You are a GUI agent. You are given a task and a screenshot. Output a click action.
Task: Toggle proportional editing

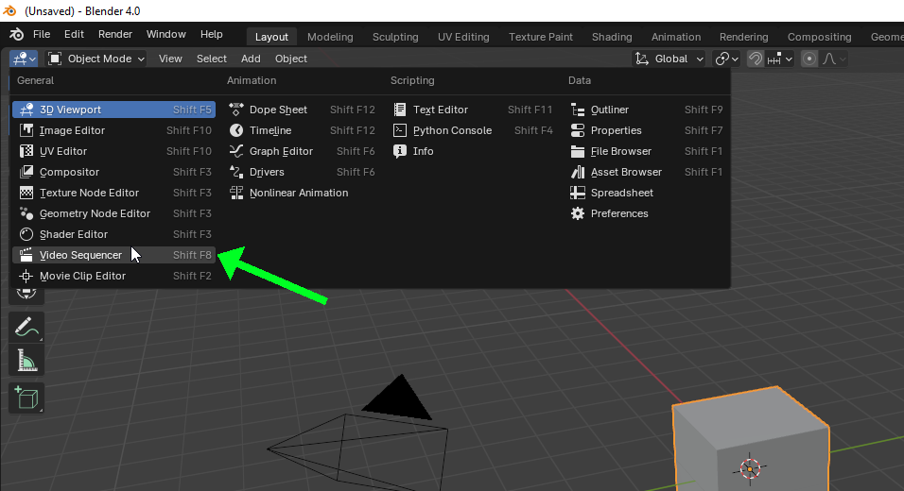click(x=809, y=59)
